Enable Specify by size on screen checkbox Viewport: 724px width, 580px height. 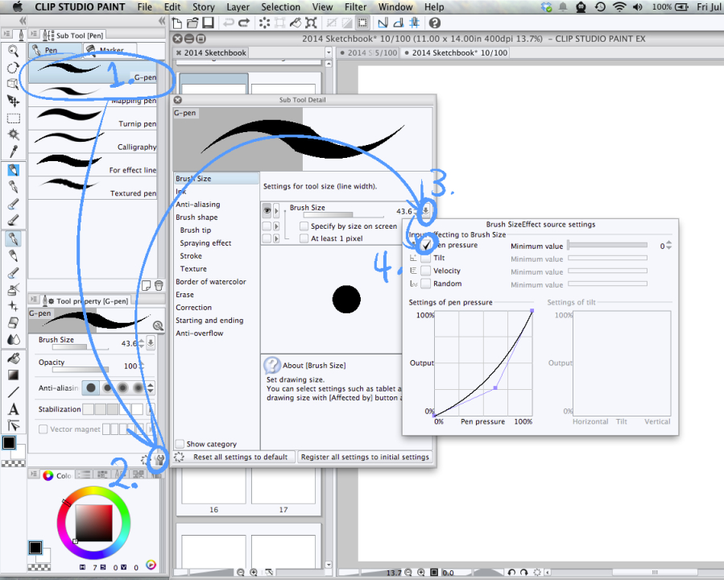(304, 226)
